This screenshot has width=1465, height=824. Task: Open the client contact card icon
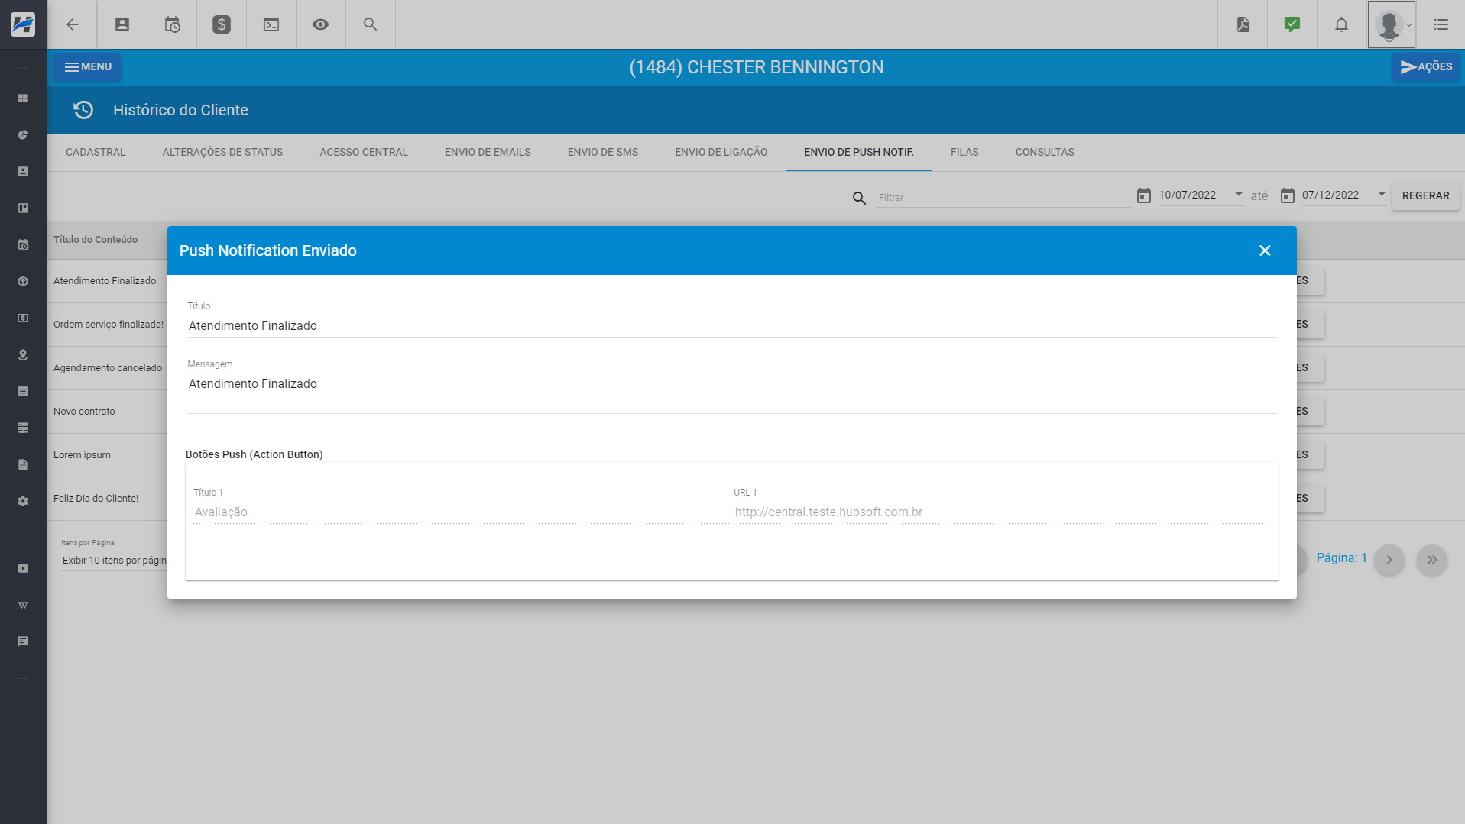(x=122, y=24)
